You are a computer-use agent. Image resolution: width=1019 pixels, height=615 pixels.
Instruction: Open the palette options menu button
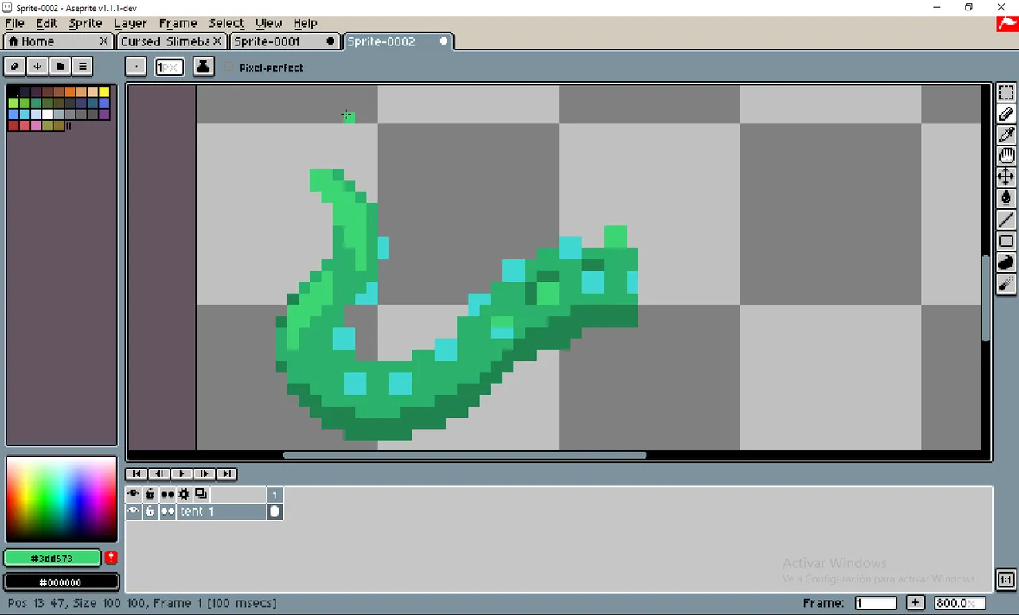point(82,67)
